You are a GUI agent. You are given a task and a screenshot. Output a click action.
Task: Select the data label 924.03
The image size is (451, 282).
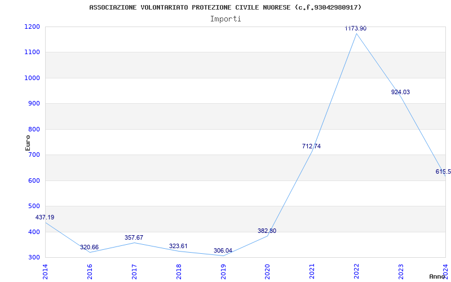pyautogui.click(x=400, y=92)
